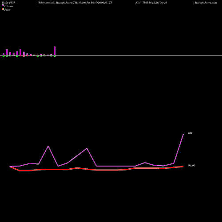Screen dimensions: 222x222
Task: Click the Volume legend color swatch
Action: [x=3, y=5]
